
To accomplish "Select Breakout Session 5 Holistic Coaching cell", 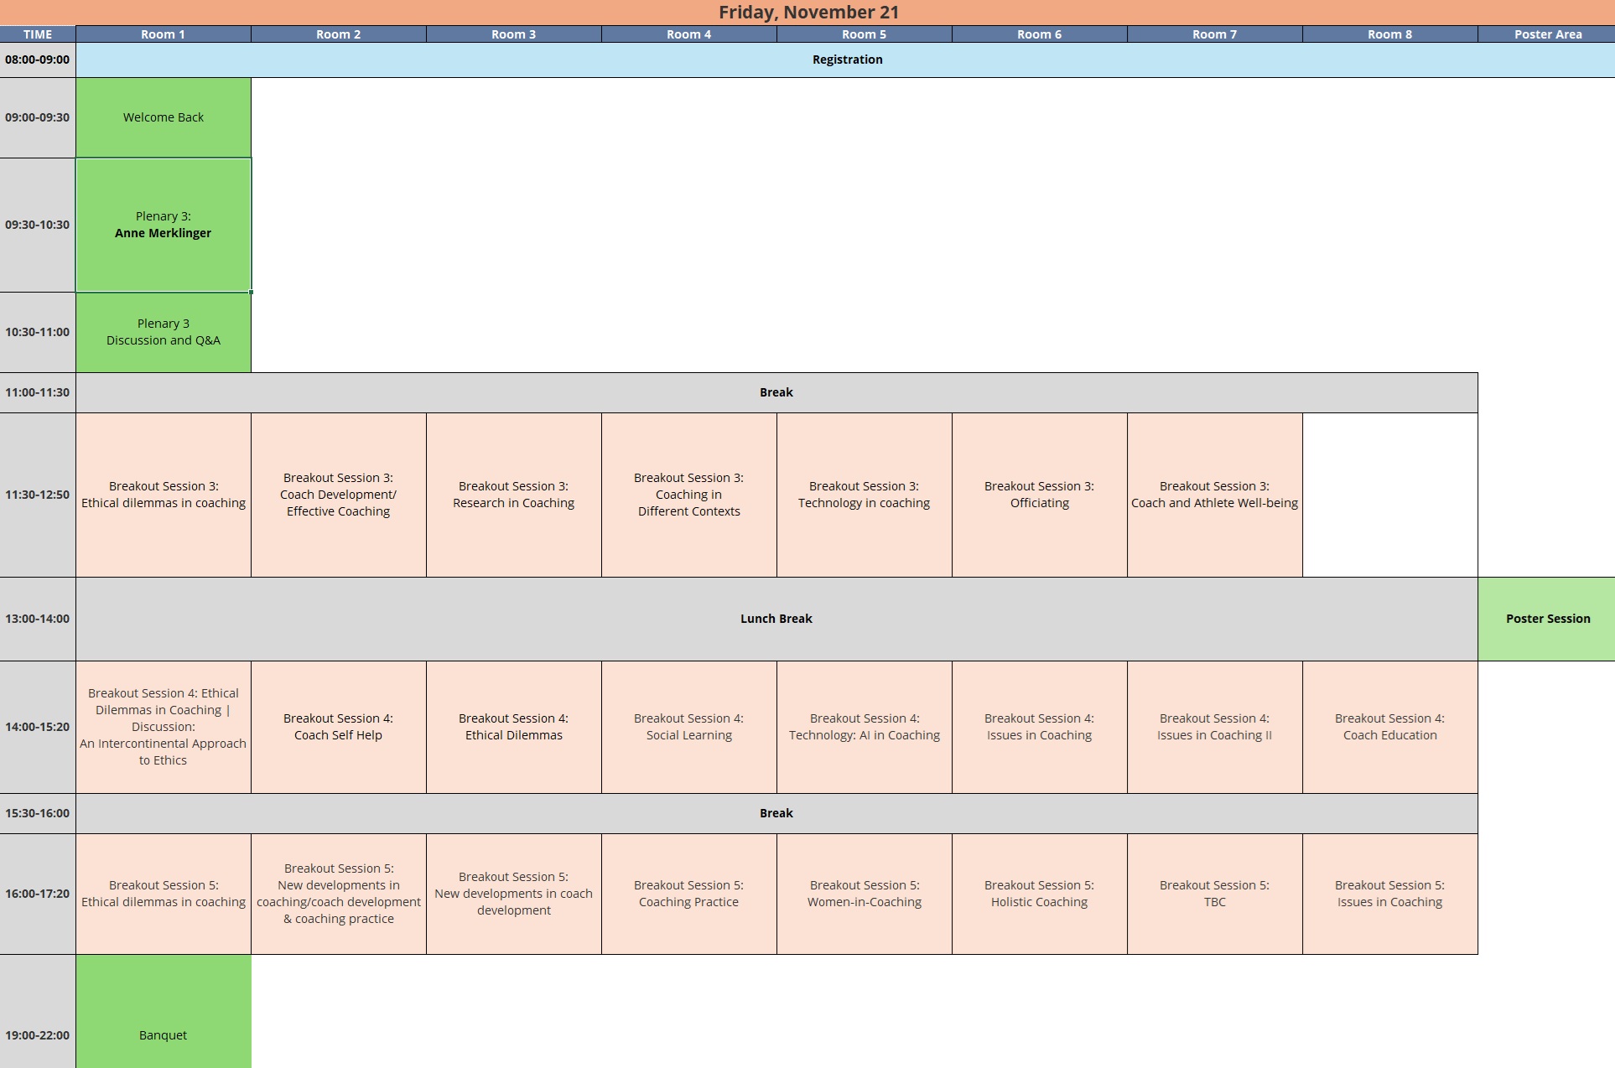I will pos(1039,894).
